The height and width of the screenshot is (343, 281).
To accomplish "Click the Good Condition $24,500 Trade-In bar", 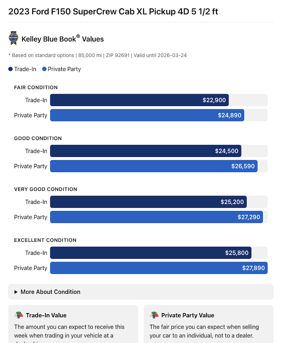I will [x=145, y=151].
